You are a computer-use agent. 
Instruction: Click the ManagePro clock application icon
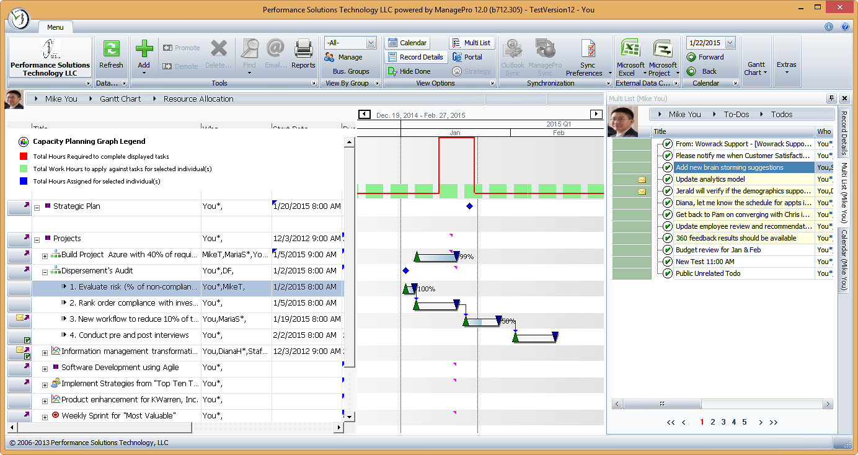click(19, 19)
